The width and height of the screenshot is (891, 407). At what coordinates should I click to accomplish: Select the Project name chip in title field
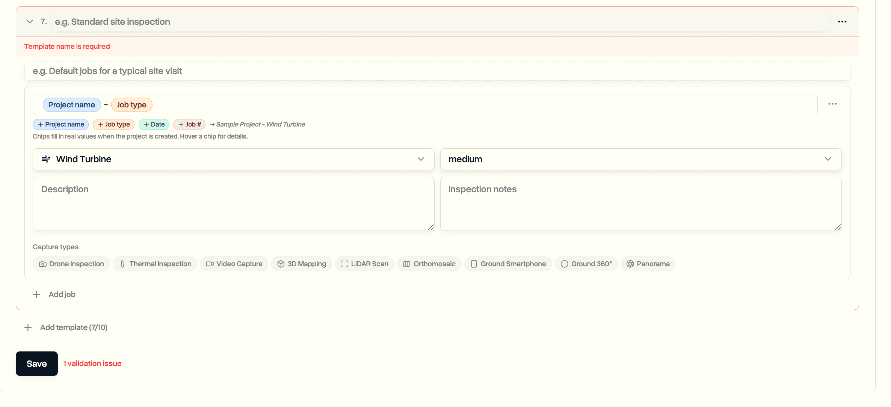72,105
